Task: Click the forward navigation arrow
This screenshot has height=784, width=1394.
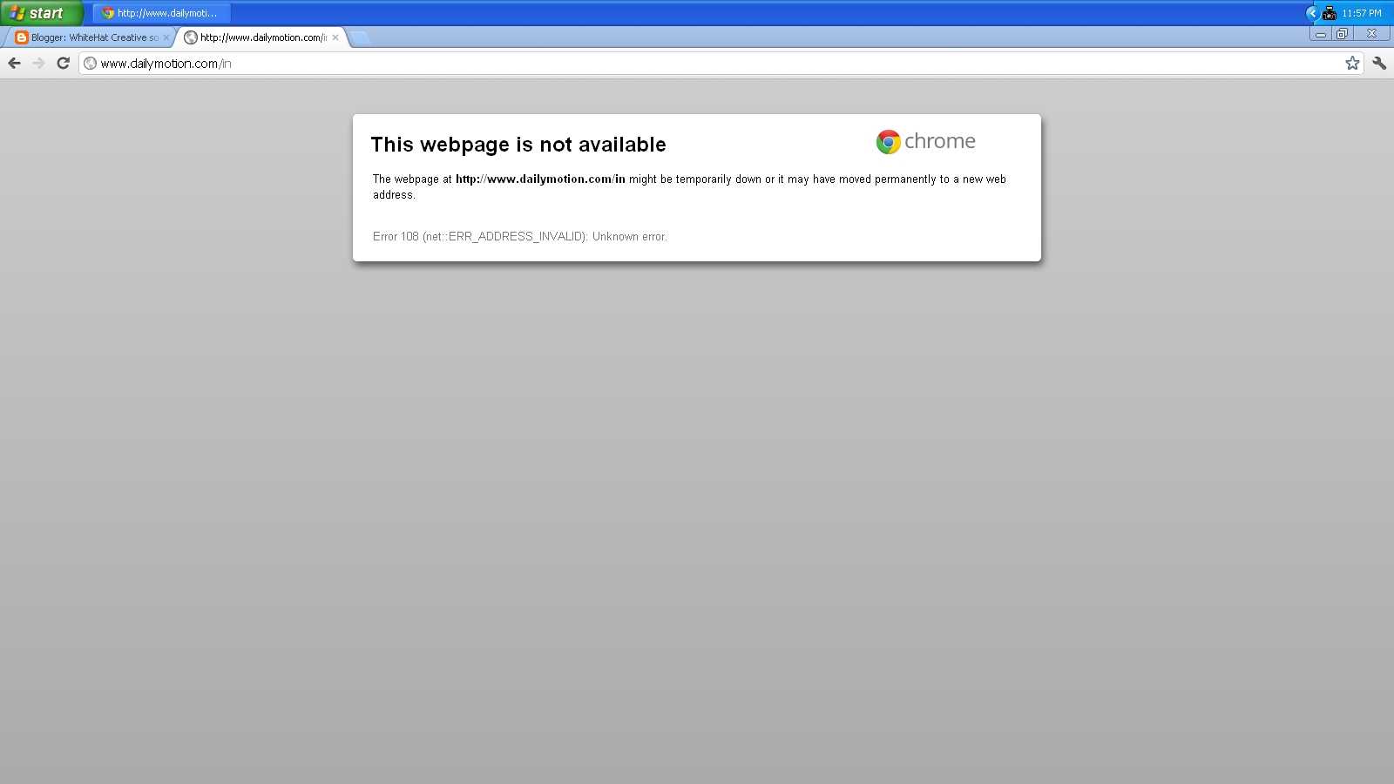Action: pos(38,63)
